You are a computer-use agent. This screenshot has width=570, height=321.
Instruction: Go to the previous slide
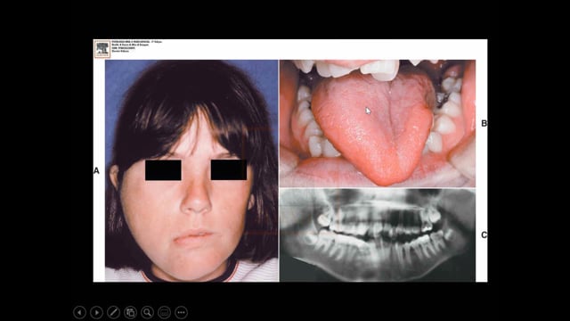tap(79, 312)
